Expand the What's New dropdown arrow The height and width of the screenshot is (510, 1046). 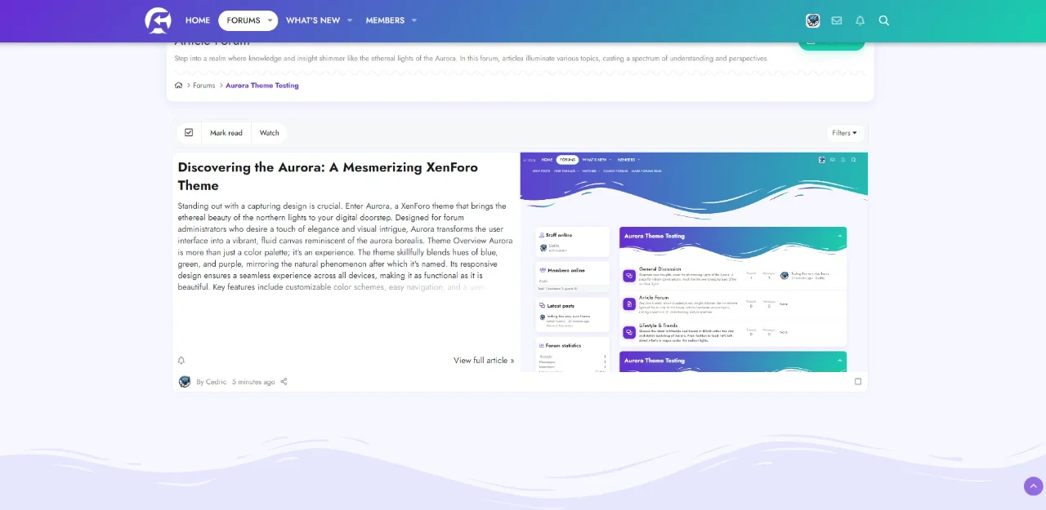coord(350,20)
